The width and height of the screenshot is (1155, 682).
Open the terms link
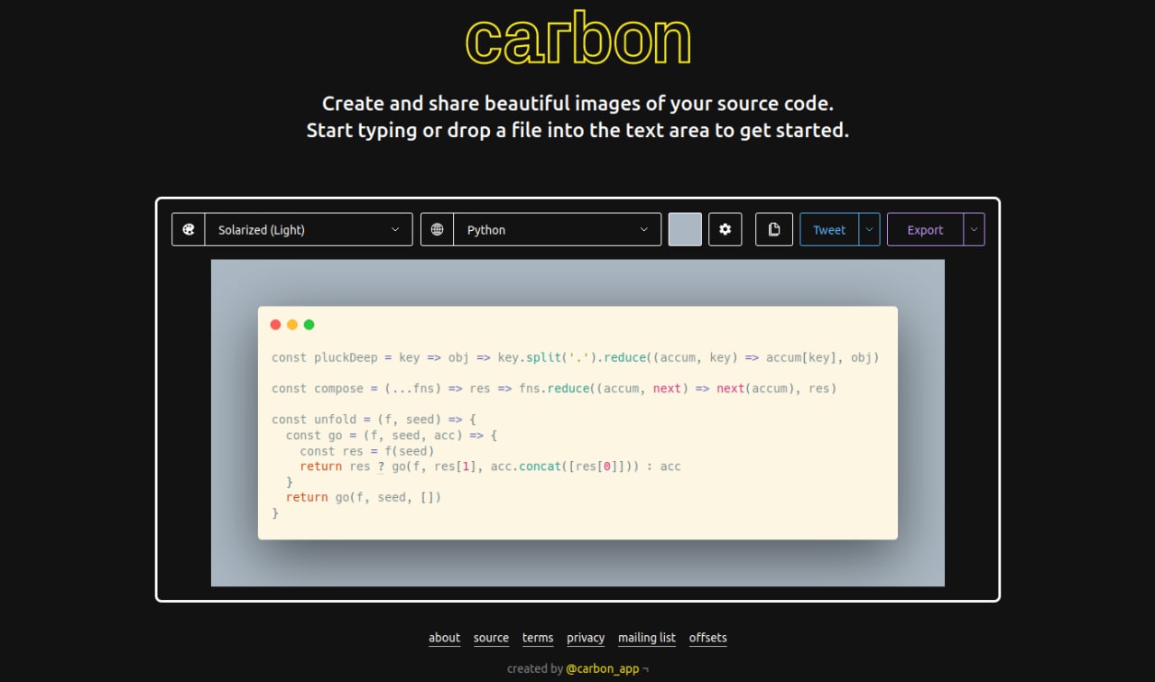(x=538, y=638)
